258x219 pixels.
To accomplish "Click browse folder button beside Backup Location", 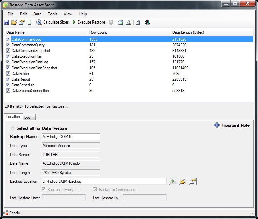I will 182,181.
